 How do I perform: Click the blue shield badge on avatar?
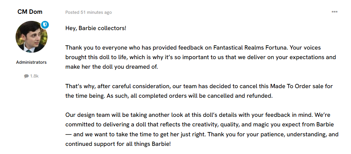click(45, 24)
